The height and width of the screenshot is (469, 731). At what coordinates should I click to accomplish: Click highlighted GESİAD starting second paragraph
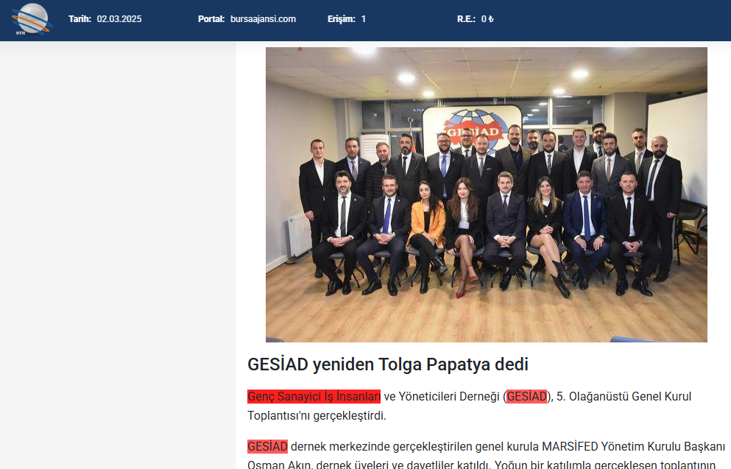268,446
